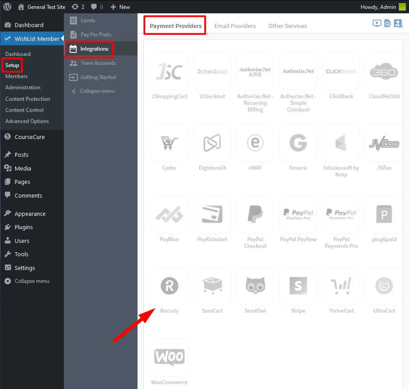Screen dimensions: 409x389
Task: Select Integrations in the submenu
Action: coord(101,49)
